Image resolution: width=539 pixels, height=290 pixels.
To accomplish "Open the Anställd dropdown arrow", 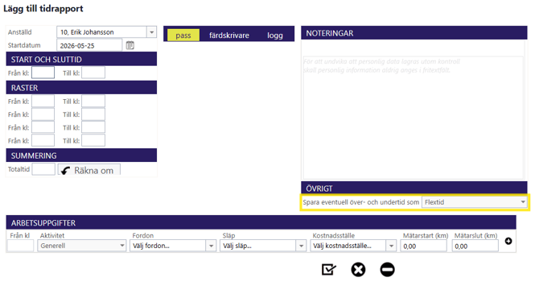I will pyautogui.click(x=151, y=32).
